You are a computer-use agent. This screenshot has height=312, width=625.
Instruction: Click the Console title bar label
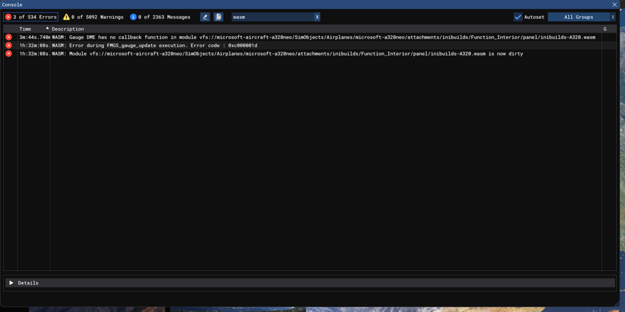tap(12, 4)
